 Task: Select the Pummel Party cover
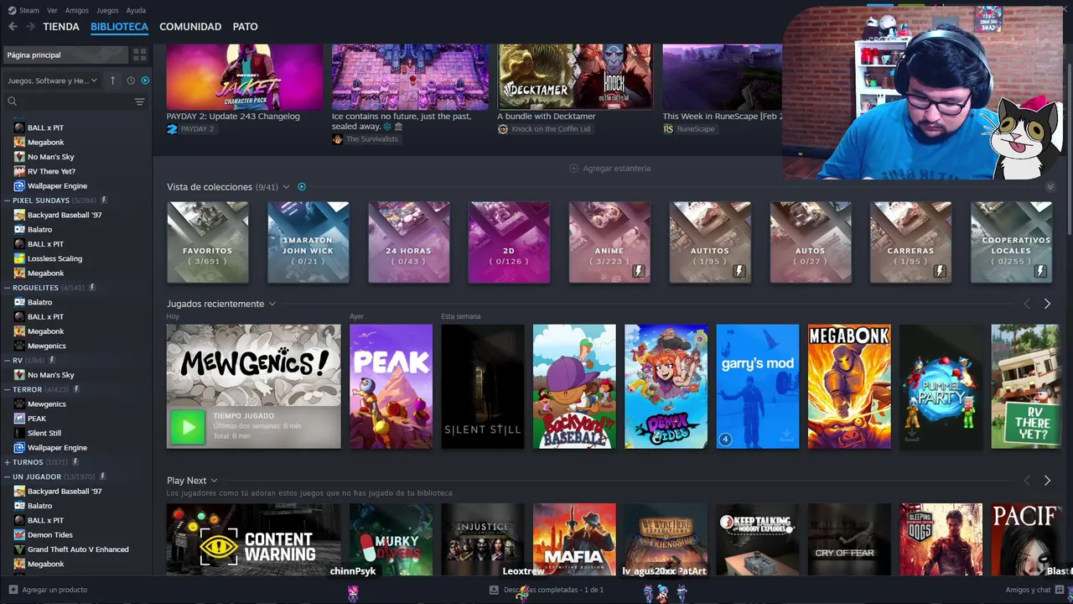(x=941, y=387)
